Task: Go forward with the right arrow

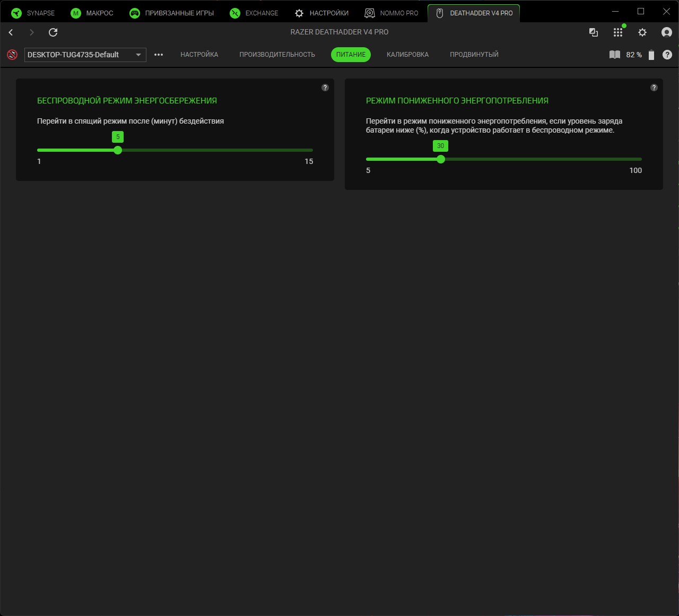Action: (32, 32)
